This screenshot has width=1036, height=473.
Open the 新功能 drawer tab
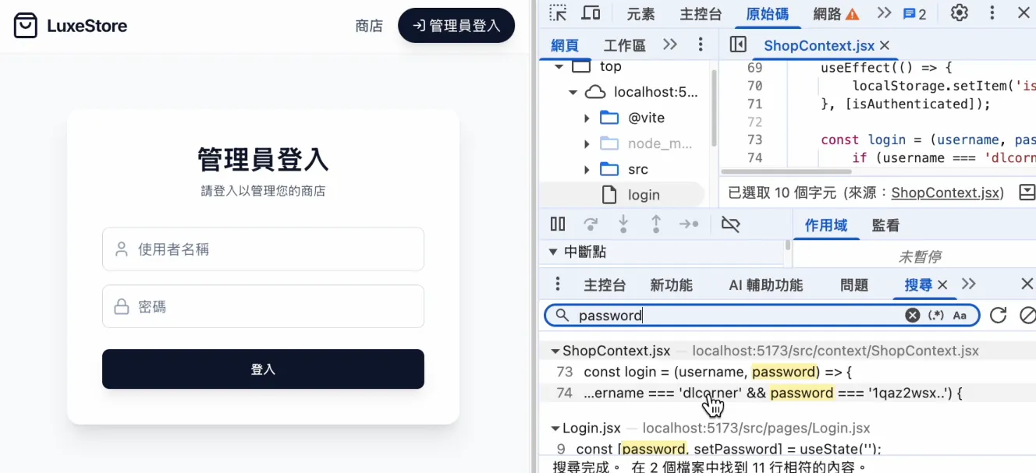coord(672,284)
